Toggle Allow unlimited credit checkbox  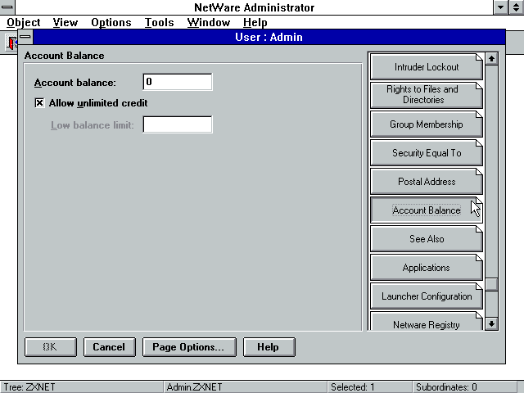(39, 103)
